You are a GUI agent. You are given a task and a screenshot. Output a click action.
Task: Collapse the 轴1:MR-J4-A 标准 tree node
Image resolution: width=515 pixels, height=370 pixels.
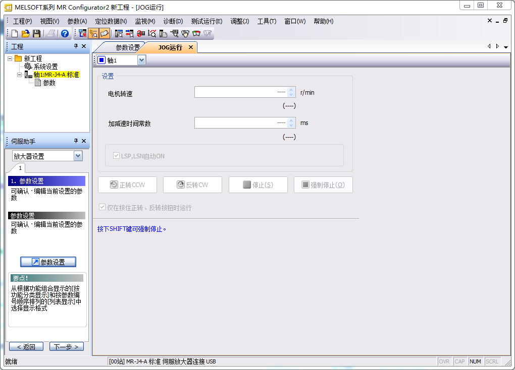(19, 75)
